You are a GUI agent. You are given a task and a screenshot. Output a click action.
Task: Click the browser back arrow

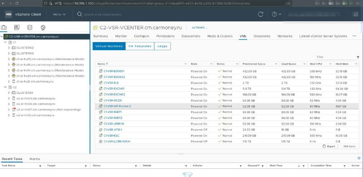pos(3,3)
